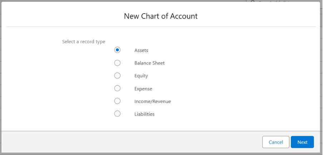Select the Assets radio button
Viewport: 323px width, 155px height.
pyautogui.click(x=117, y=50)
